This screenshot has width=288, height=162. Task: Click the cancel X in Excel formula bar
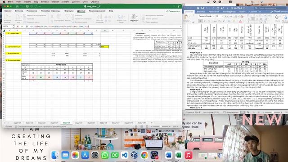(18, 27)
